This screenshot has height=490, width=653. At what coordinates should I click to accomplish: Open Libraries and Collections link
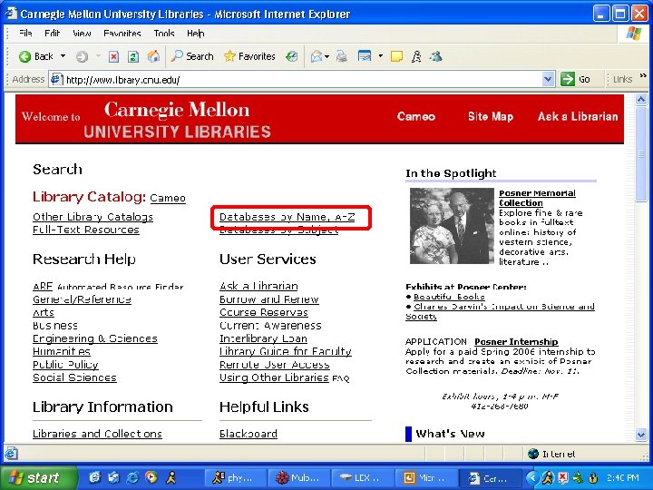pyautogui.click(x=97, y=434)
